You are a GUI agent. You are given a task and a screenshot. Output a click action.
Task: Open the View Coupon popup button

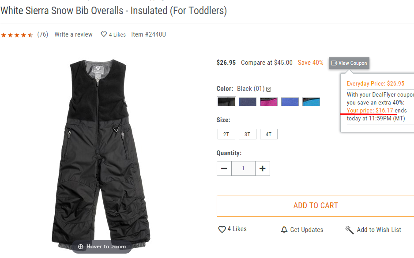point(349,63)
